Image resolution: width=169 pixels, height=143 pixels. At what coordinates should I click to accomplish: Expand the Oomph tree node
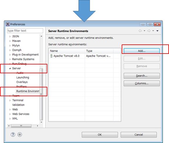click(10, 50)
